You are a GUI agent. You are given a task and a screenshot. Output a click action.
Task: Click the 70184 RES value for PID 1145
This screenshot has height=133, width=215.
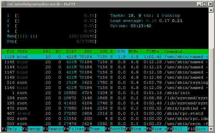[86, 62]
